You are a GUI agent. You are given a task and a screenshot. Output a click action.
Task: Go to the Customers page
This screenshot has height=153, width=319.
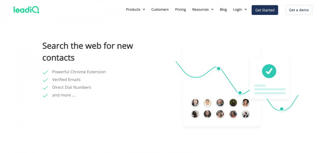[160, 10]
